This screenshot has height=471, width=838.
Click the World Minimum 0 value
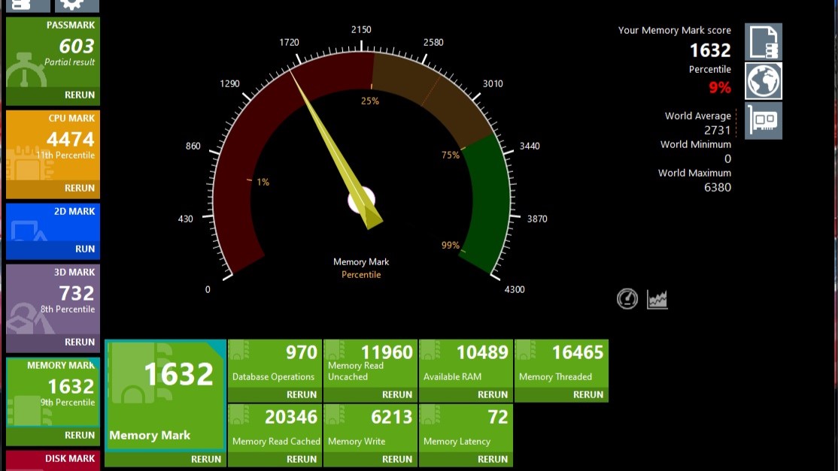(x=727, y=159)
